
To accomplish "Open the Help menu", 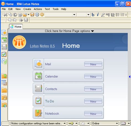I will [x=64, y=9].
